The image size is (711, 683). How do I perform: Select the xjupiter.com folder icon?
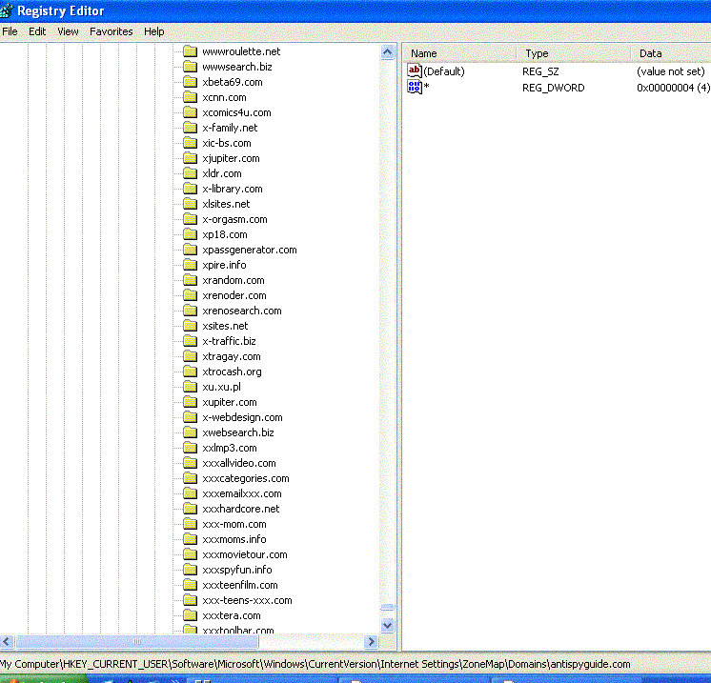190,158
